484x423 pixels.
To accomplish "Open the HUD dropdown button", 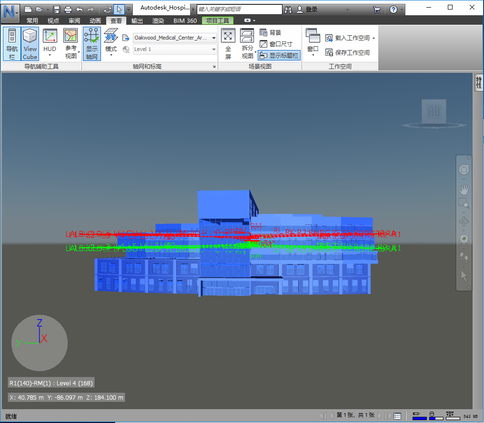I will coord(50,43).
